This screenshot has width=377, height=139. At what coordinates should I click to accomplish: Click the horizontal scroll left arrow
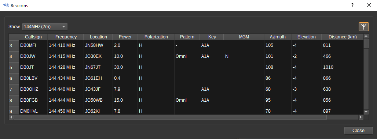pos(11,117)
